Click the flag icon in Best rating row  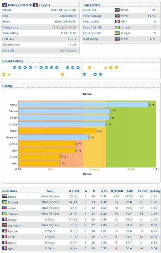117,39
